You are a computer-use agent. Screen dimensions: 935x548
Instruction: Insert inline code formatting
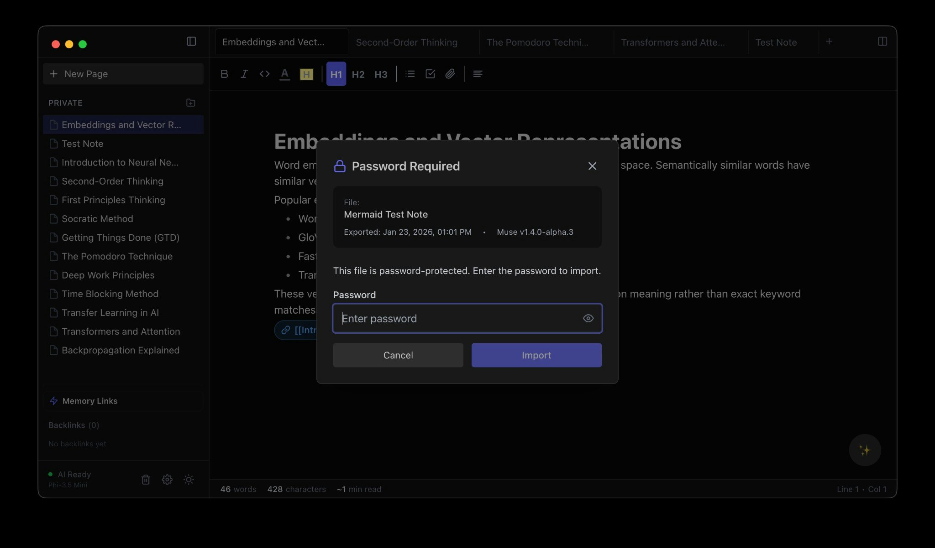pos(264,74)
